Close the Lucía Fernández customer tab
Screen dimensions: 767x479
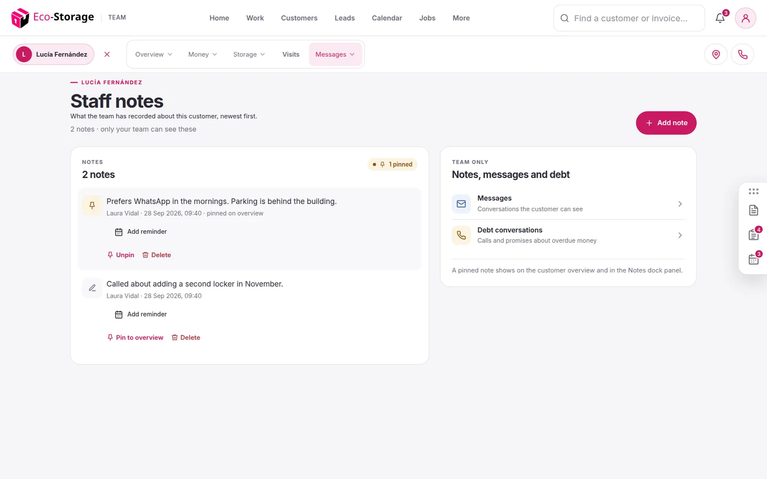(107, 54)
